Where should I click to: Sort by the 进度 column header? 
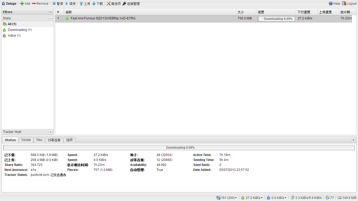coord(276,12)
